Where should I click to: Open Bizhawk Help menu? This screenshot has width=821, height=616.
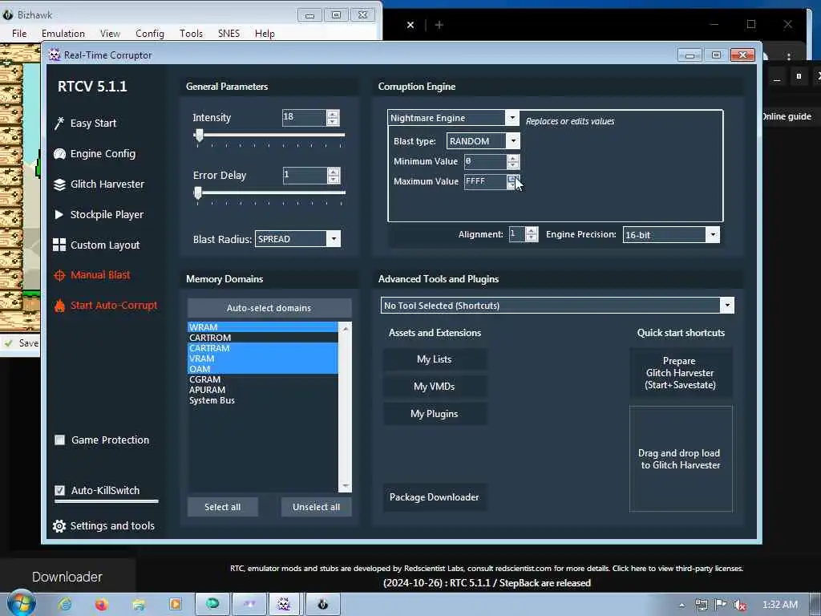[x=265, y=34]
